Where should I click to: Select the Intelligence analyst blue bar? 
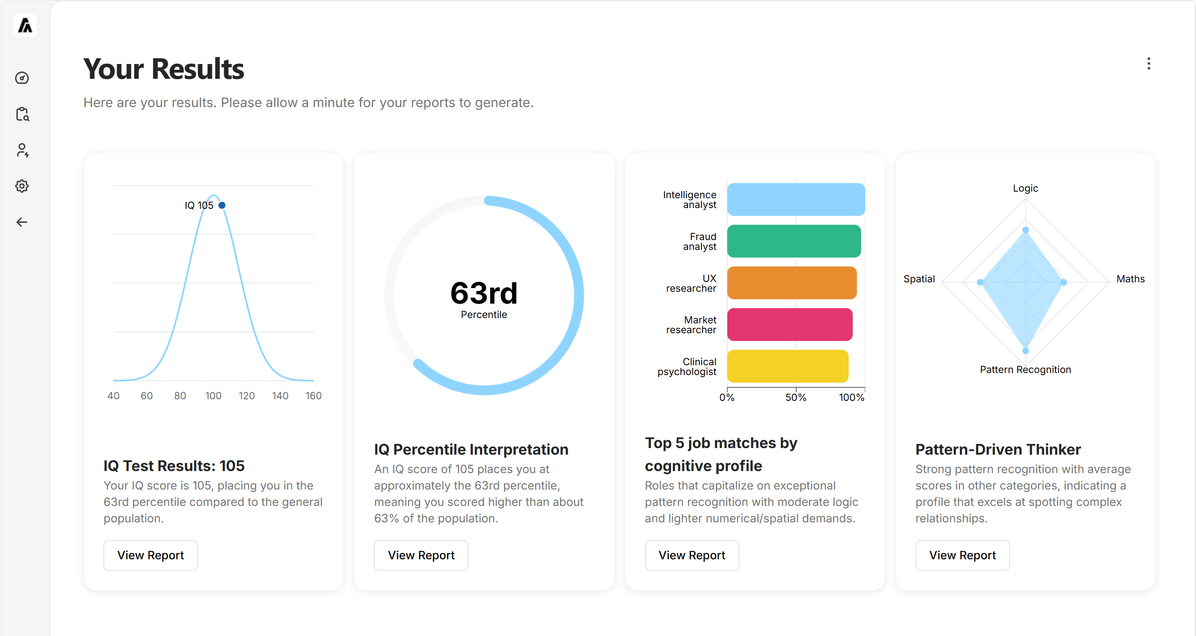(796, 199)
